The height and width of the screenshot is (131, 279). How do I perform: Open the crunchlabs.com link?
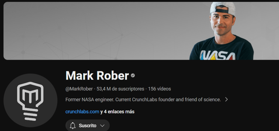point(82,112)
